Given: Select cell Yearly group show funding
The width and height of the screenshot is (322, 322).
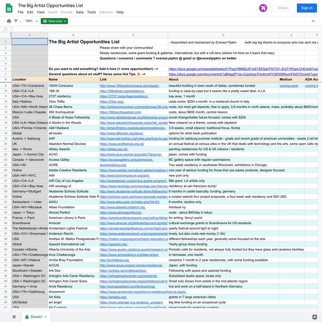Looking at the screenshot, I should [x=223, y=244].
